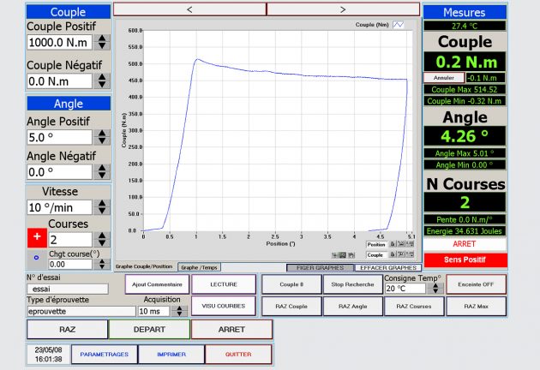Viewport: 540px width, 370px height.
Task: Edit the Consigne Temp 20 °C field
Action: point(405,288)
